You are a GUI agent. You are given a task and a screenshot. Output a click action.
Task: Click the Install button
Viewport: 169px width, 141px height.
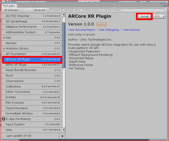point(144,16)
